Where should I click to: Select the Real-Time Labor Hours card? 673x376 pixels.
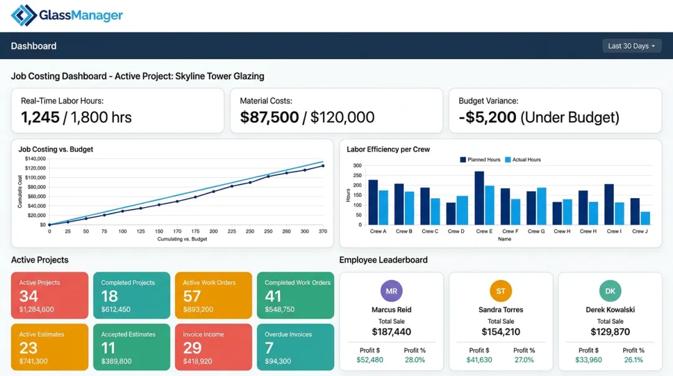(x=118, y=111)
